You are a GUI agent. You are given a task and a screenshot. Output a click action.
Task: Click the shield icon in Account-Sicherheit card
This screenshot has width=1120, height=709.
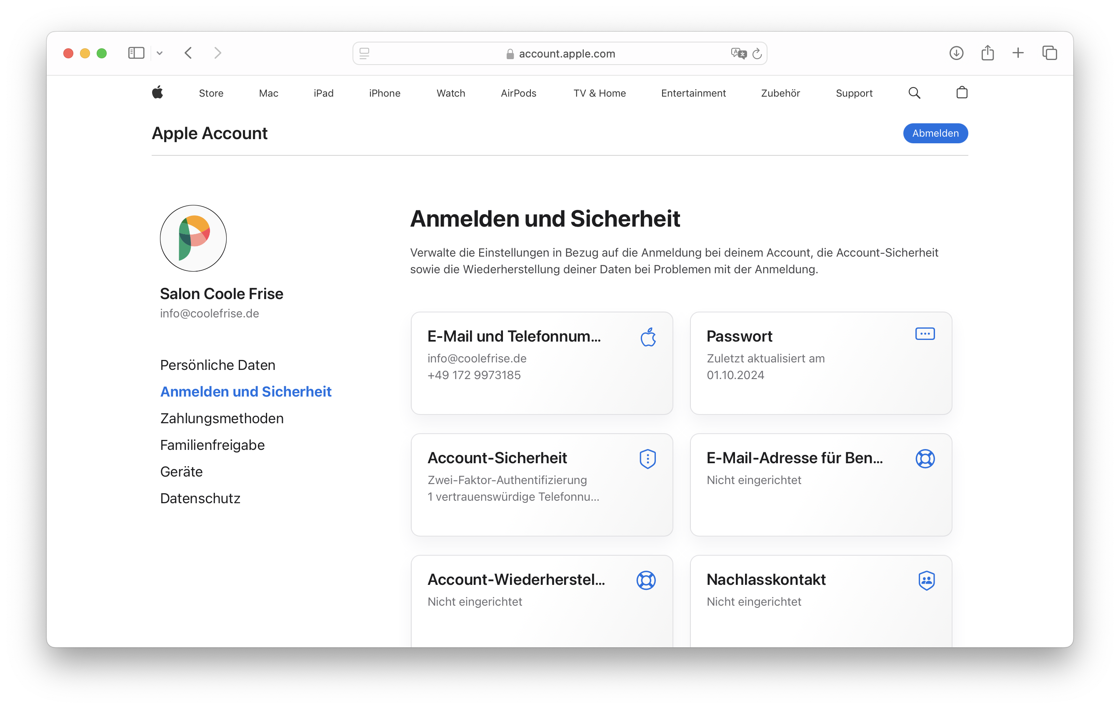point(647,458)
